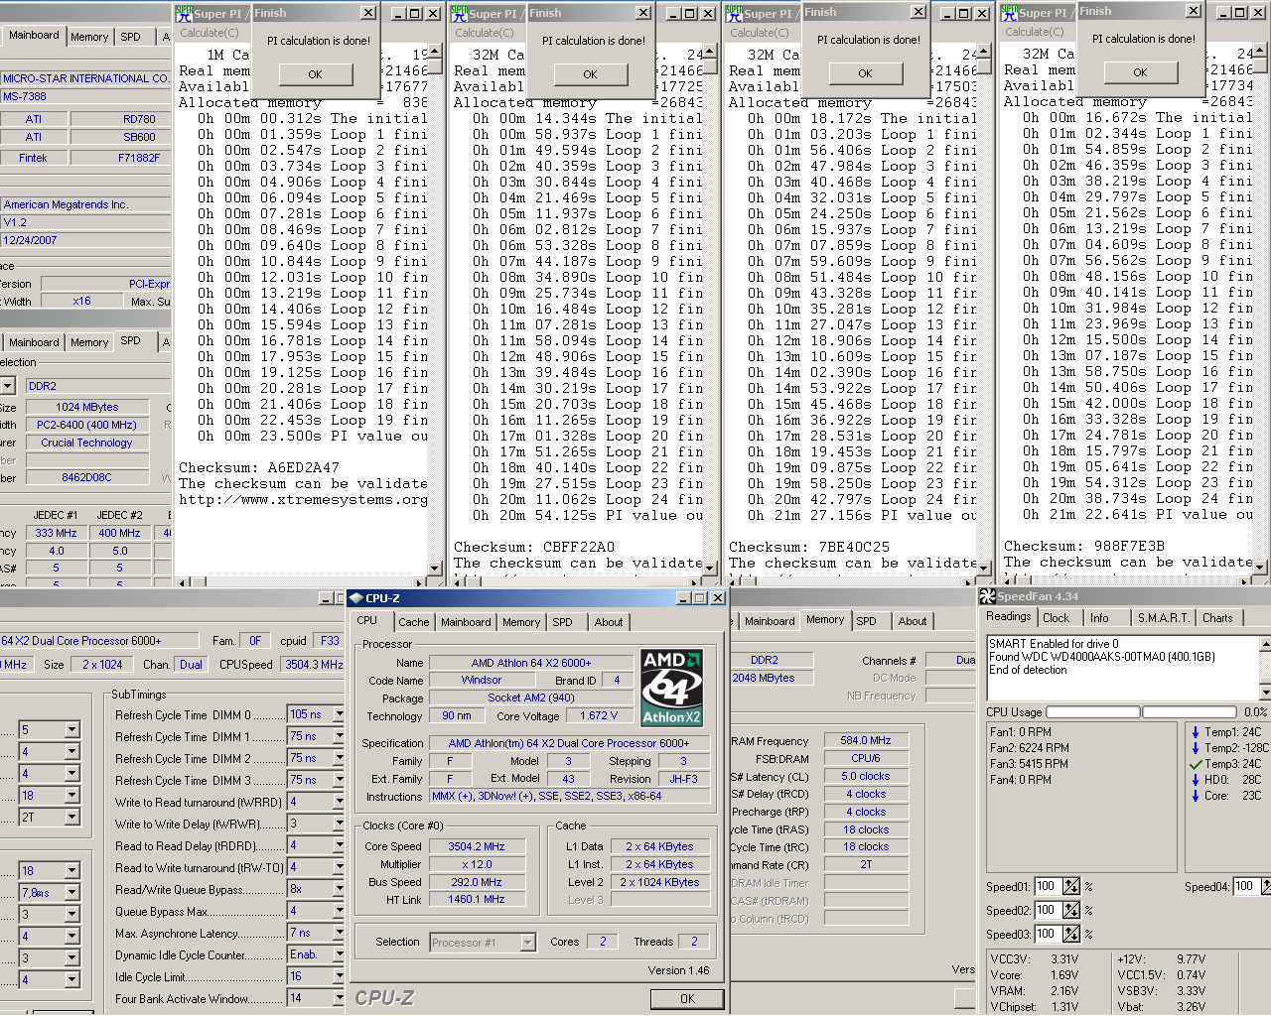The image size is (1271, 1016).
Task: Click the 'MS-7388' mainboard model value
Action: click(x=86, y=97)
